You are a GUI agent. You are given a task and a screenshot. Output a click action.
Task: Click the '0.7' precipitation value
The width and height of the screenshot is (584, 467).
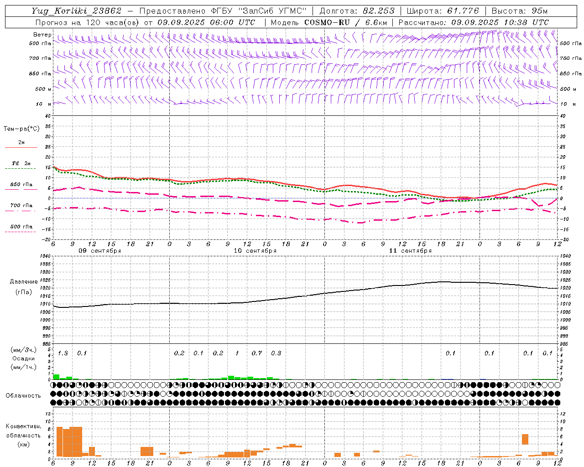click(x=257, y=353)
